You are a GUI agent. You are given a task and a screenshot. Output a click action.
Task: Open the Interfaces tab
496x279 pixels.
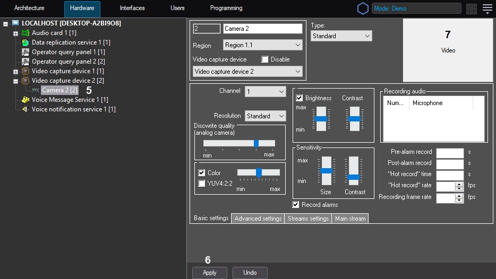[x=132, y=8]
